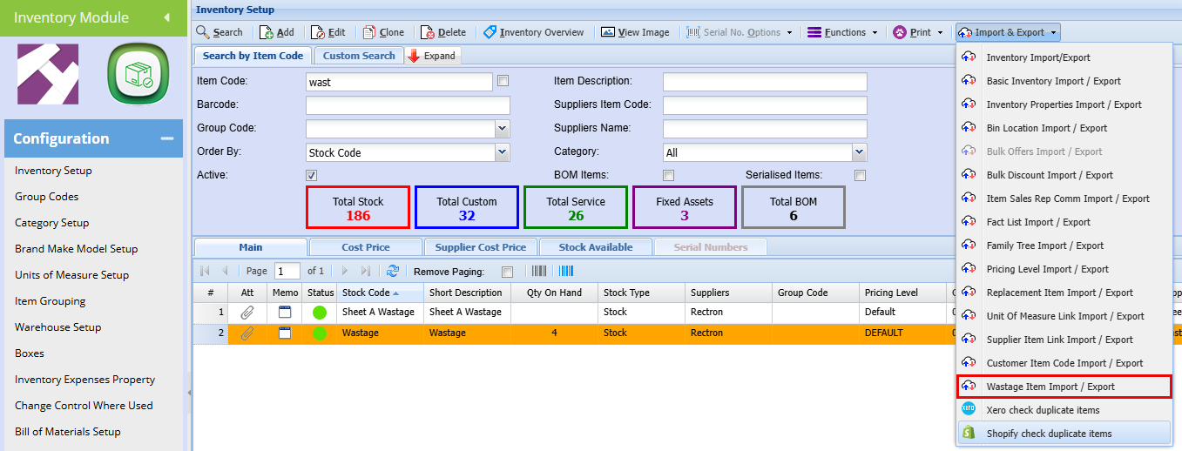Screen dimensions: 1182x451
Task: Click the Total BOM grey box
Action: [x=794, y=207]
